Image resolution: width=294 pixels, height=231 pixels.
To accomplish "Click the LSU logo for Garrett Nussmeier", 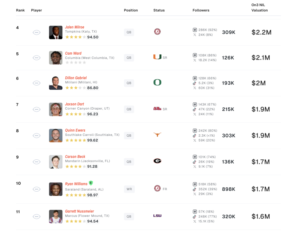I will click(x=157, y=215).
